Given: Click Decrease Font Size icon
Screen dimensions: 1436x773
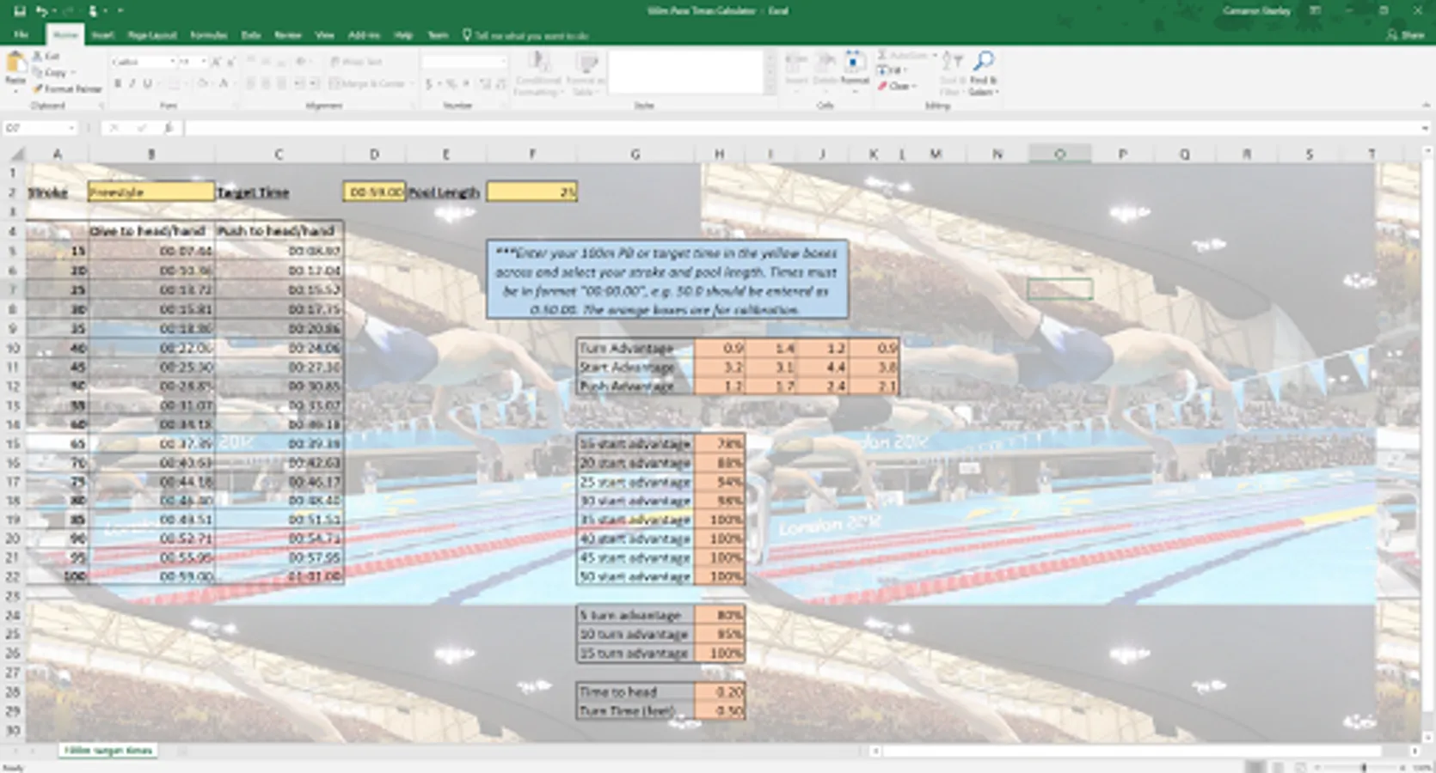Looking at the screenshot, I should point(230,62).
